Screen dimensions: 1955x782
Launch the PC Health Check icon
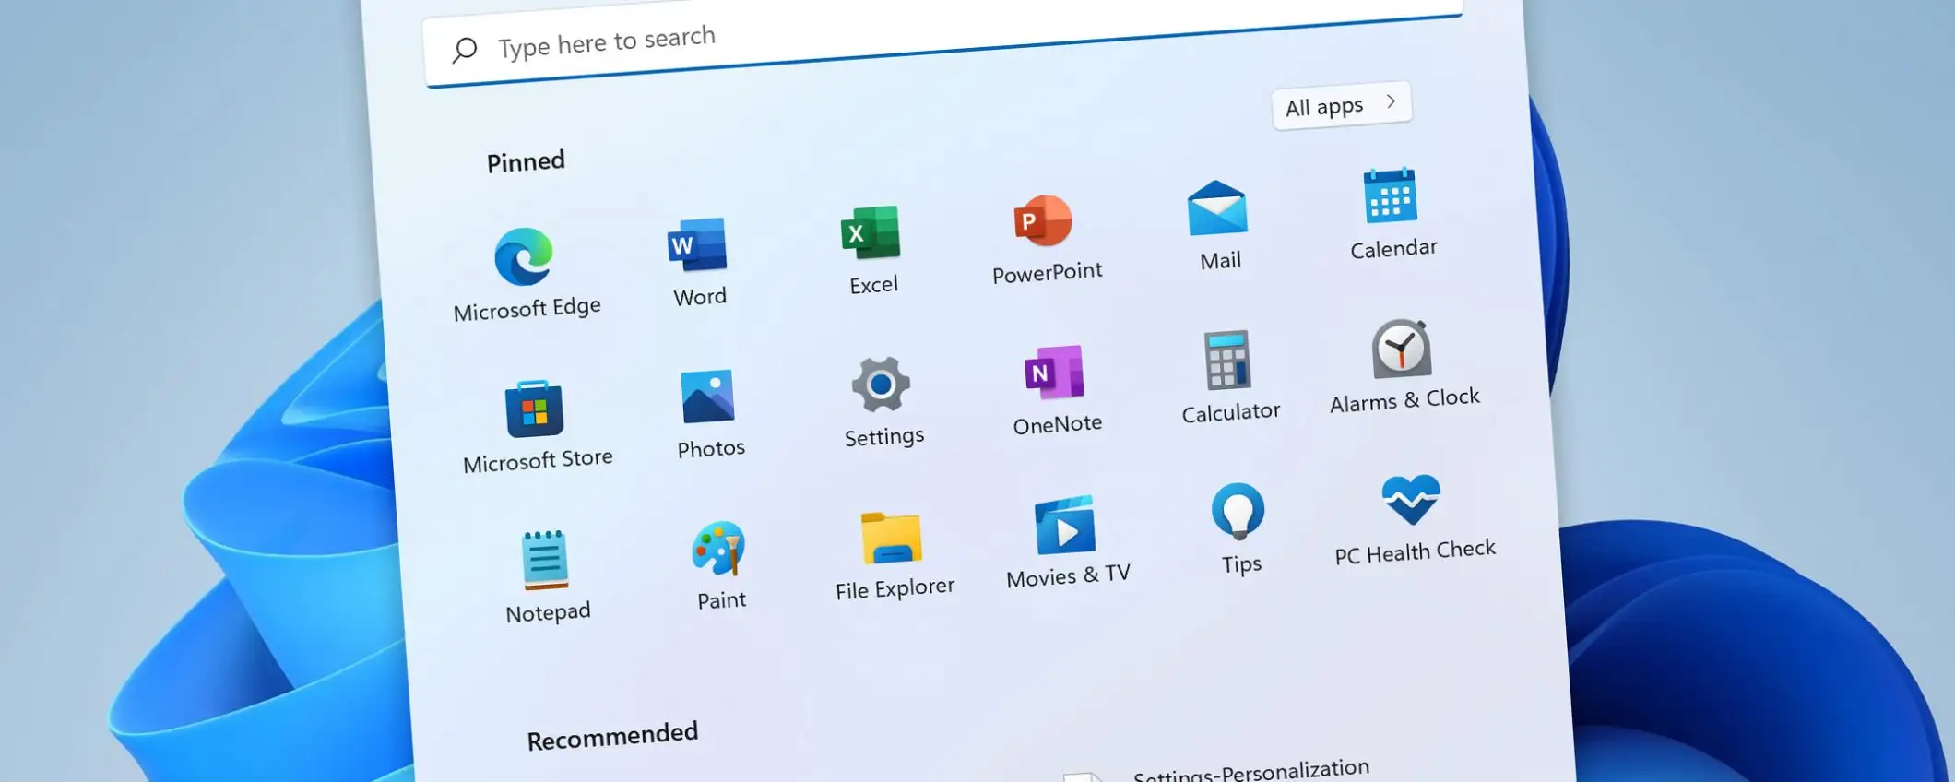[x=1411, y=499]
